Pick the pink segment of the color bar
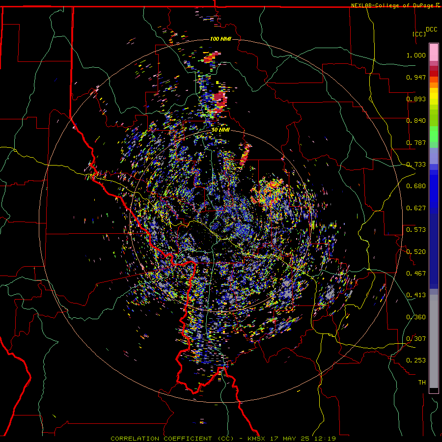The height and width of the screenshot is (442, 442). click(x=434, y=53)
